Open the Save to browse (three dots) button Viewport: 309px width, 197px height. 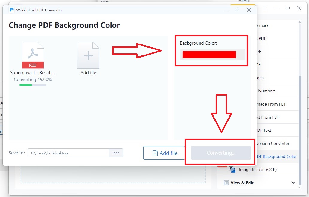[116, 153]
